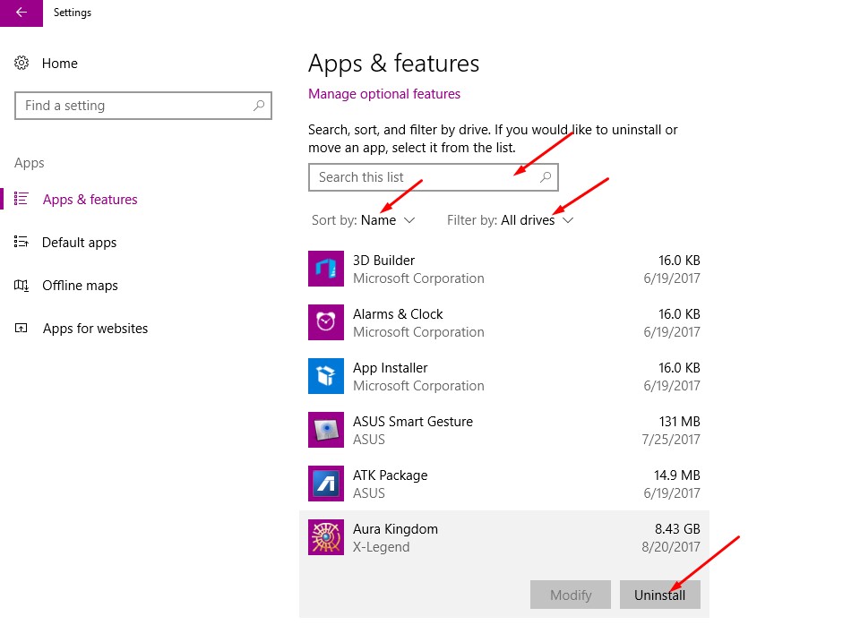This screenshot has width=860, height=625.
Task: Click magnifier icon in Search this list
Action: (x=546, y=177)
